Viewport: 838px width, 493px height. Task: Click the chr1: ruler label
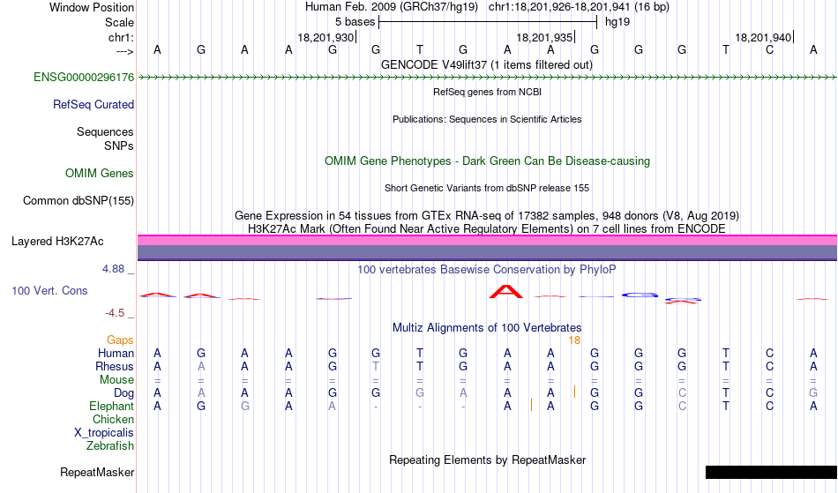tap(121, 37)
